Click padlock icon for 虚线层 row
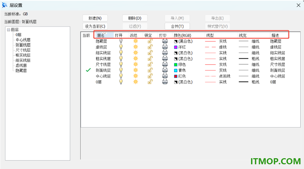The height and width of the screenshot is (169, 304). click(x=150, y=47)
